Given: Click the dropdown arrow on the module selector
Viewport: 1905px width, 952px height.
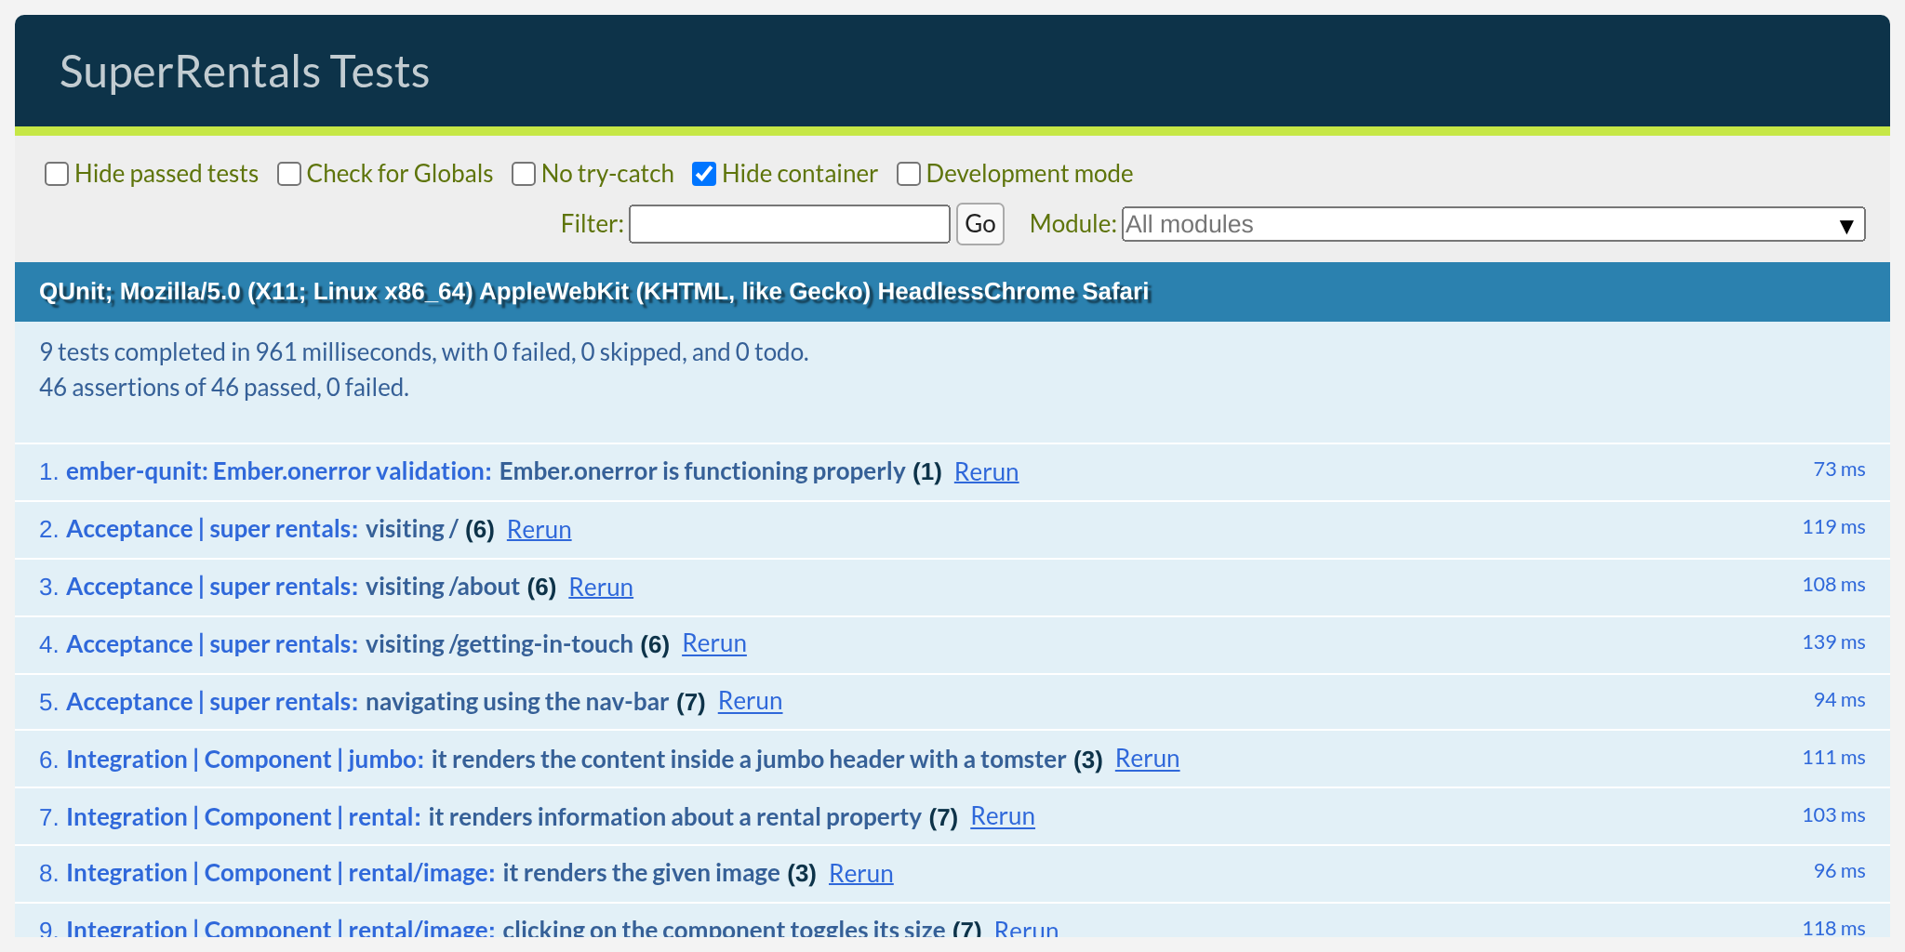Looking at the screenshot, I should [1846, 224].
